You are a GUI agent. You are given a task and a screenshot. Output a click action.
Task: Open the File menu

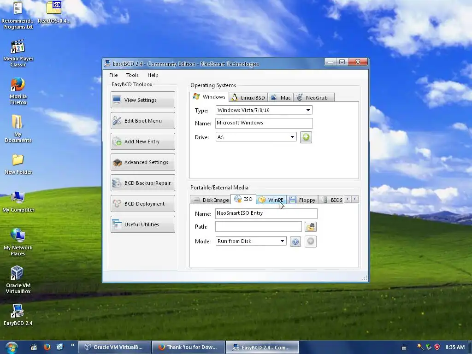[x=113, y=75]
